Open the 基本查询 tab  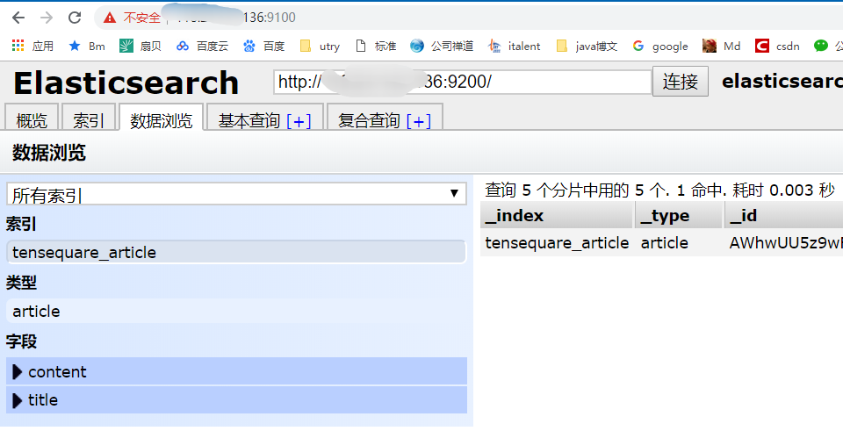pyautogui.click(x=249, y=120)
